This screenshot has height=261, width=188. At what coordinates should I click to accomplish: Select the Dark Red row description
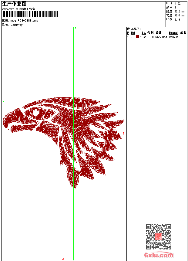point(161,37)
